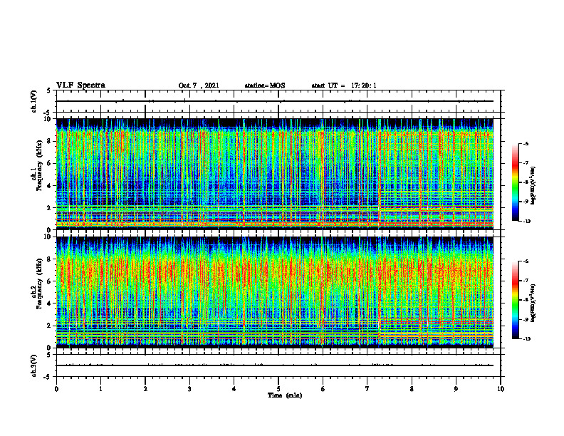564x436 pixels.
Task: Click the "2" kHz tick on ch.1 frequency axis
Action: pyautogui.click(x=50, y=208)
